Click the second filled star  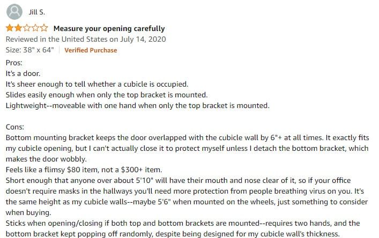[18, 28]
